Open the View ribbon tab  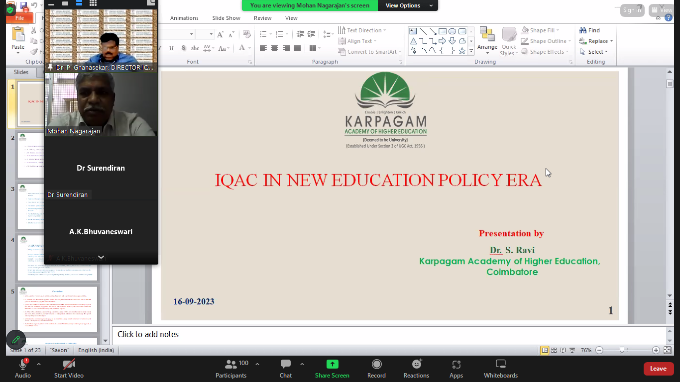tap(291, 18)
